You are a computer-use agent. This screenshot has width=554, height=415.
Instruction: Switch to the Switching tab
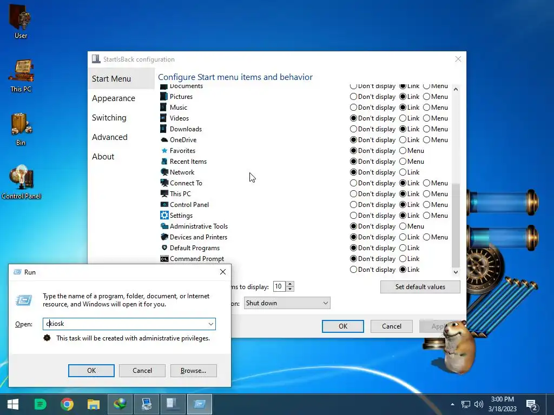coord(109,117)
